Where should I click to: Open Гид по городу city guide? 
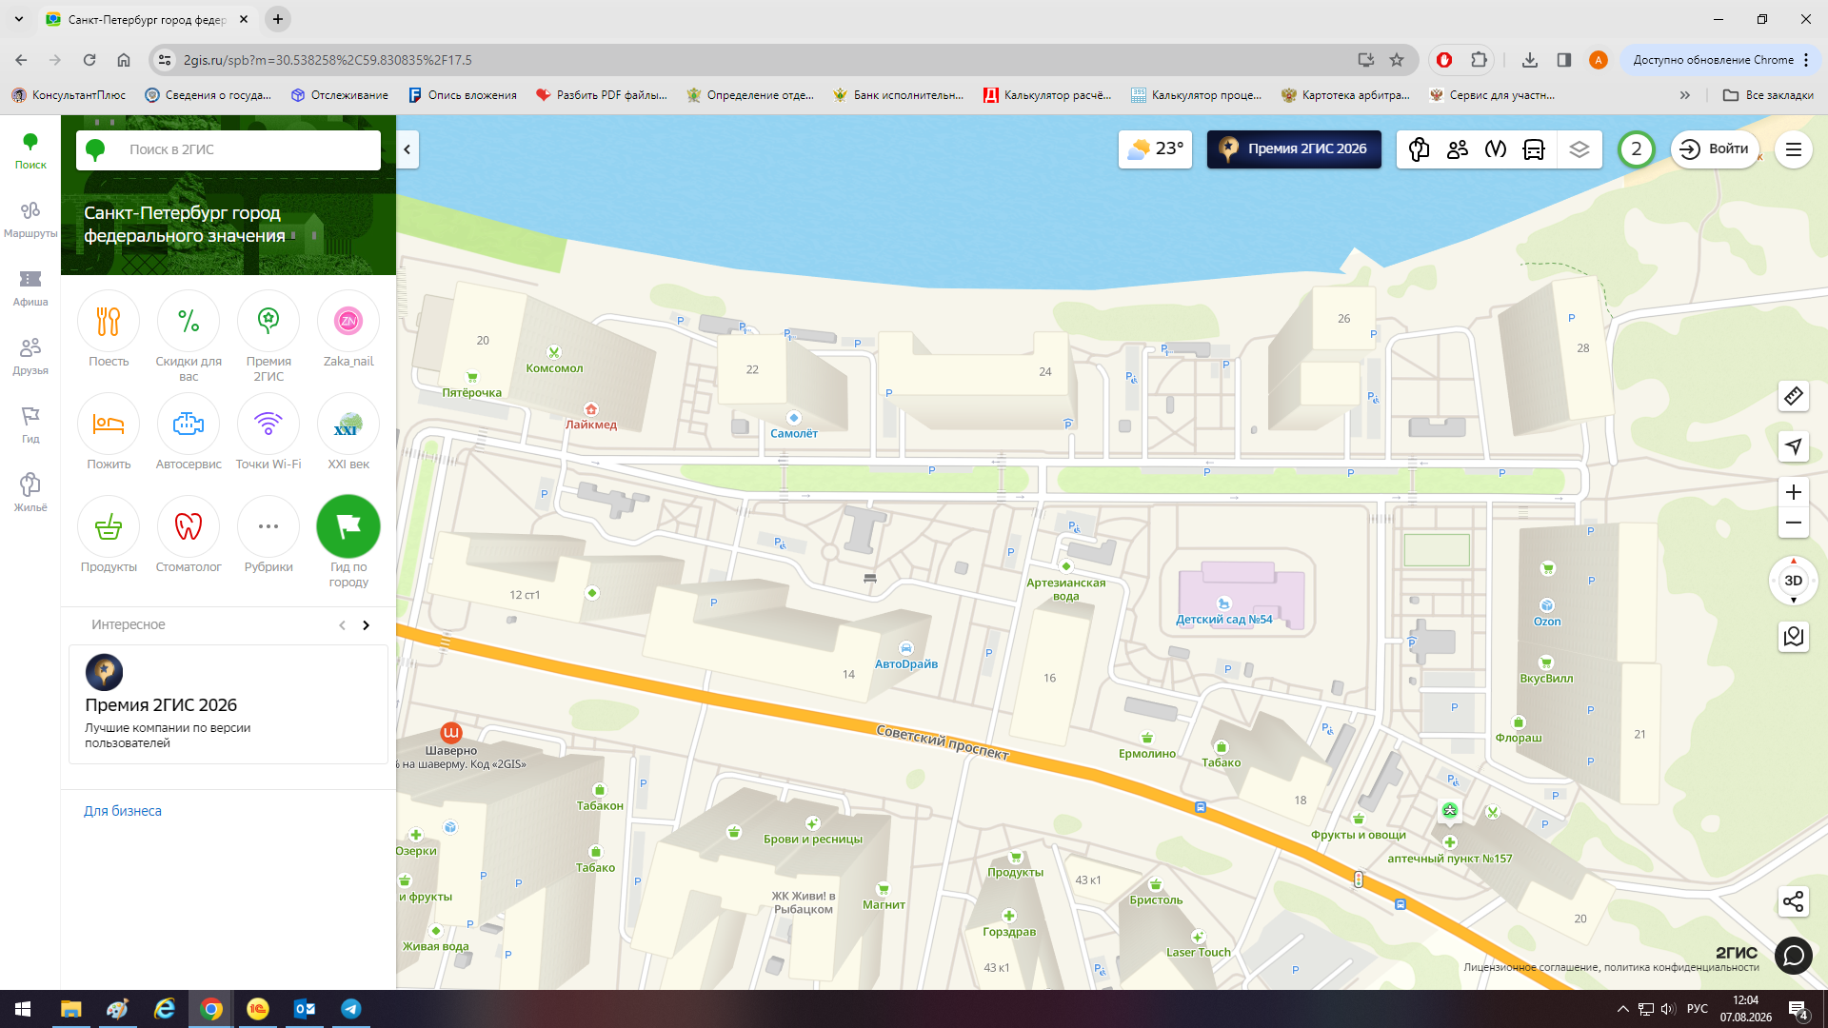[x=348, y=543]
